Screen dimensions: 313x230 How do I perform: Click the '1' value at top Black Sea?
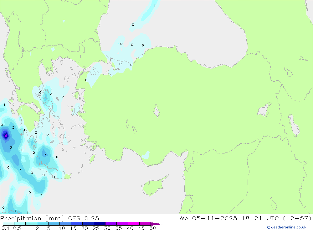(x=155, y=6)
